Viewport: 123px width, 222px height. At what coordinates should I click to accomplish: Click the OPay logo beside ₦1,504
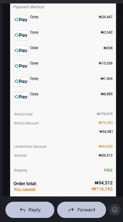(x=21, y=81)
